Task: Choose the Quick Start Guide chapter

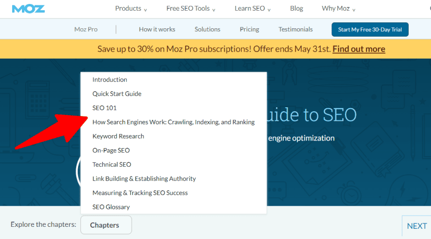Action: coord(117,94)
